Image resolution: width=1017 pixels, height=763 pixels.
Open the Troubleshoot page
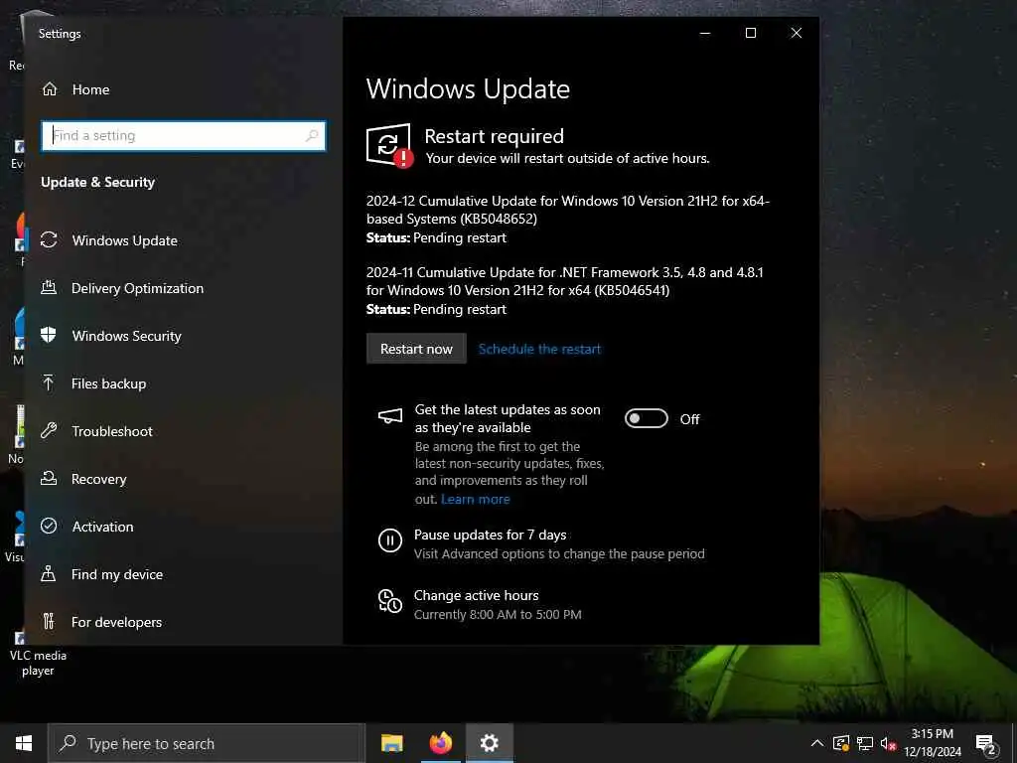pos(184,431)
